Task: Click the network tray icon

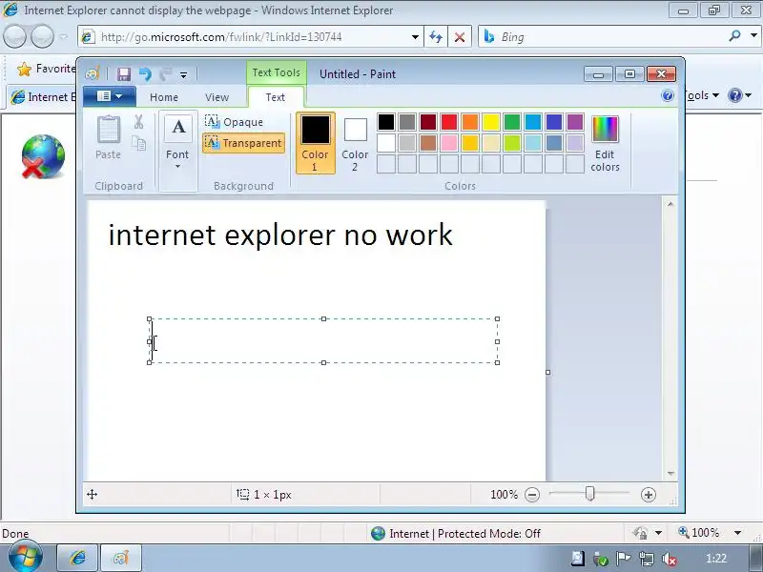Action: coord(647,559)
